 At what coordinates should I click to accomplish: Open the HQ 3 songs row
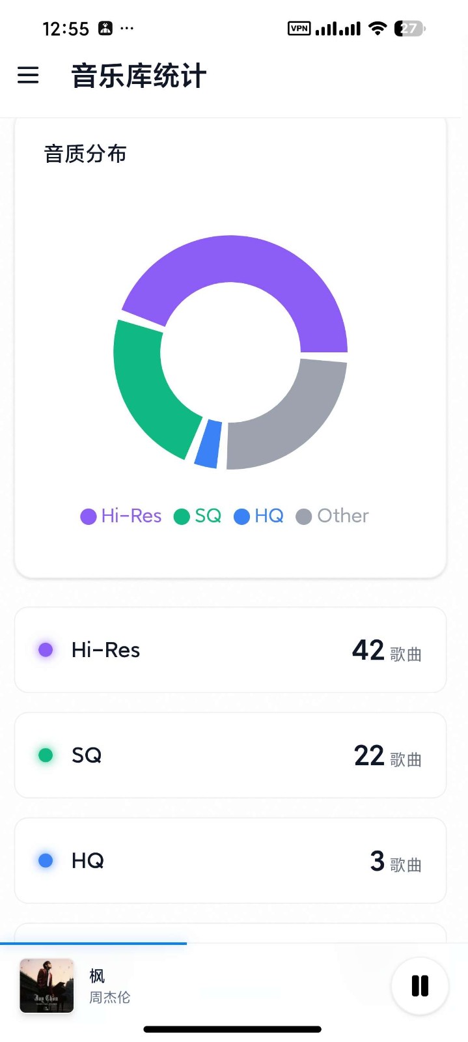230,861
